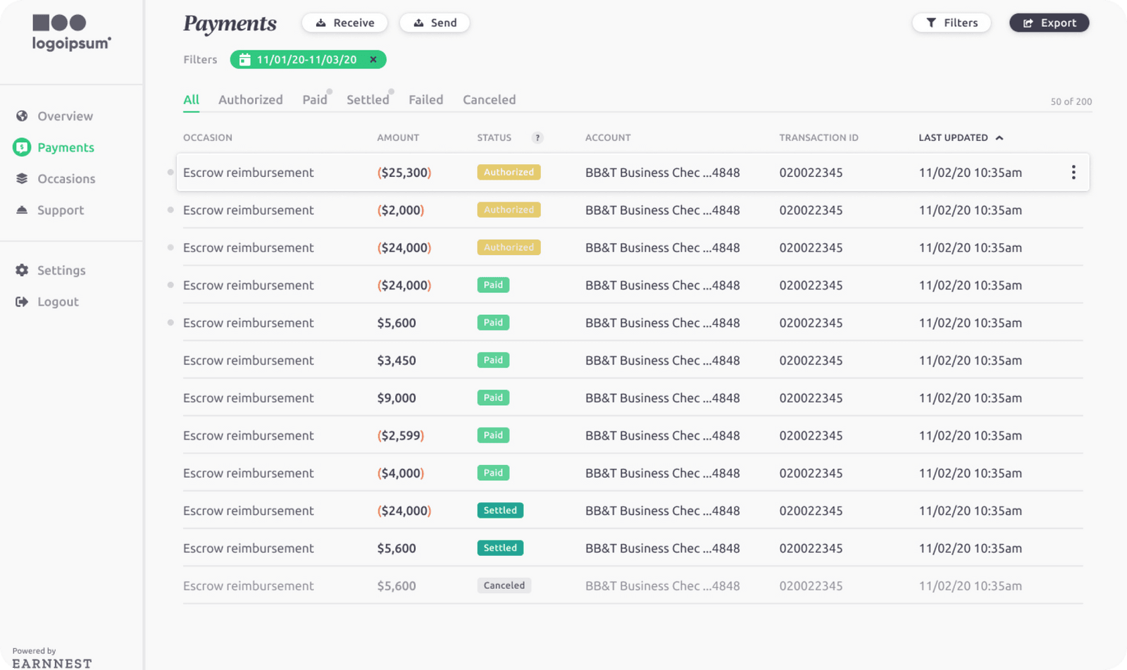The width and height of the screenshot is (1127, 670).
Task: Click the Paid badge on the $3,450 row
Action: pos(493,360)
